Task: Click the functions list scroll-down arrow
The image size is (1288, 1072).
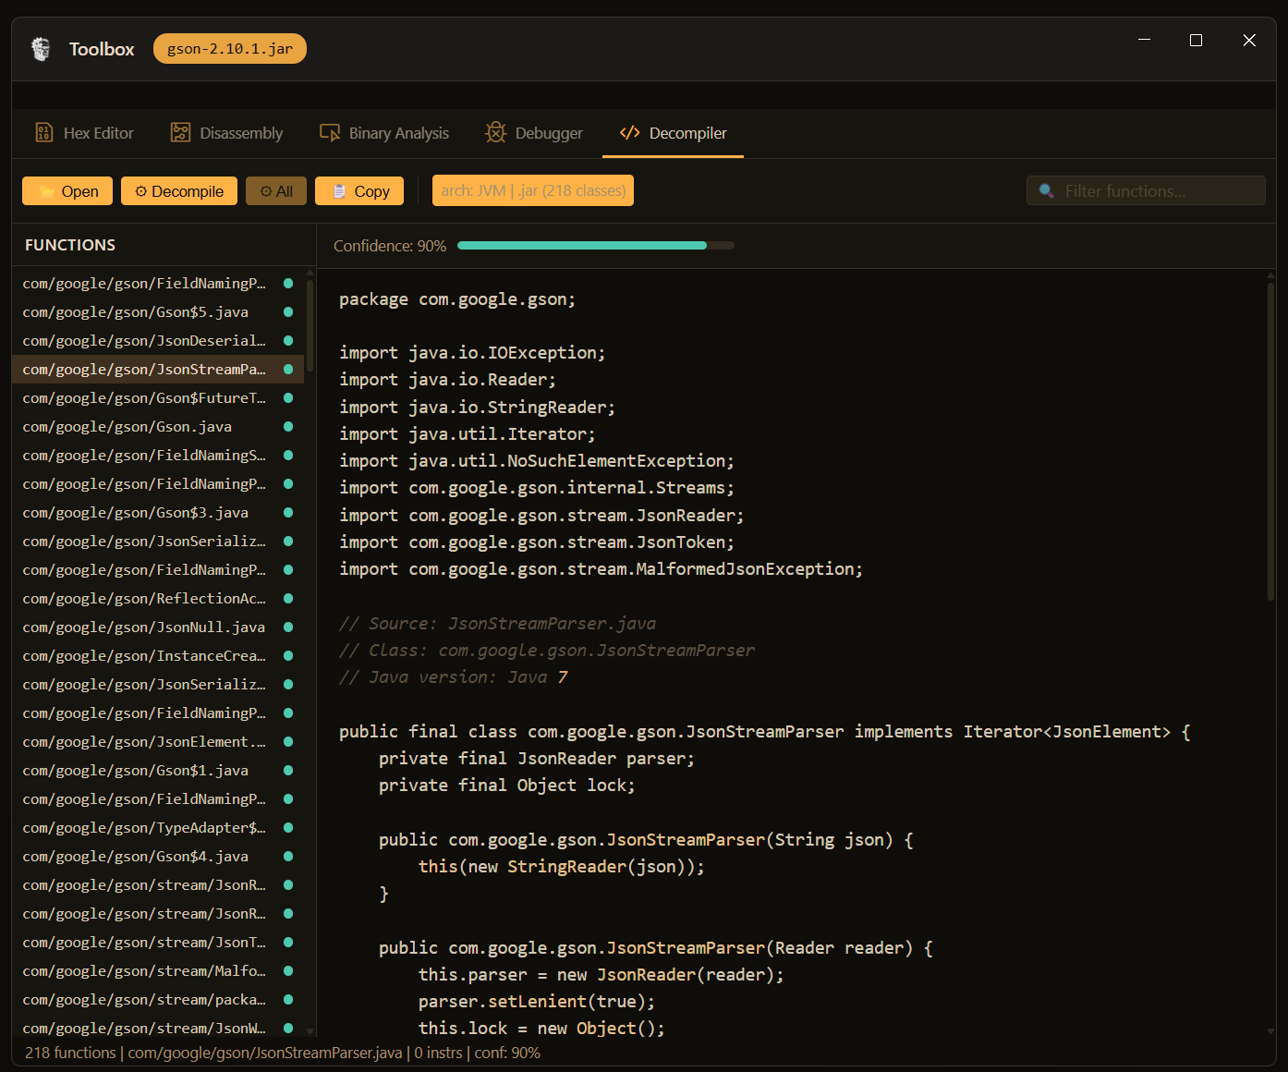Action: [x=310, y=1030]
